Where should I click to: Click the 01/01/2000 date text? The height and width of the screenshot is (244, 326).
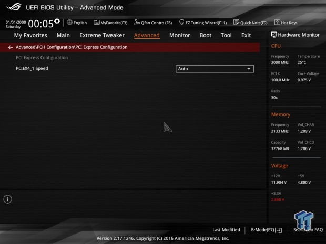(16, 22)
